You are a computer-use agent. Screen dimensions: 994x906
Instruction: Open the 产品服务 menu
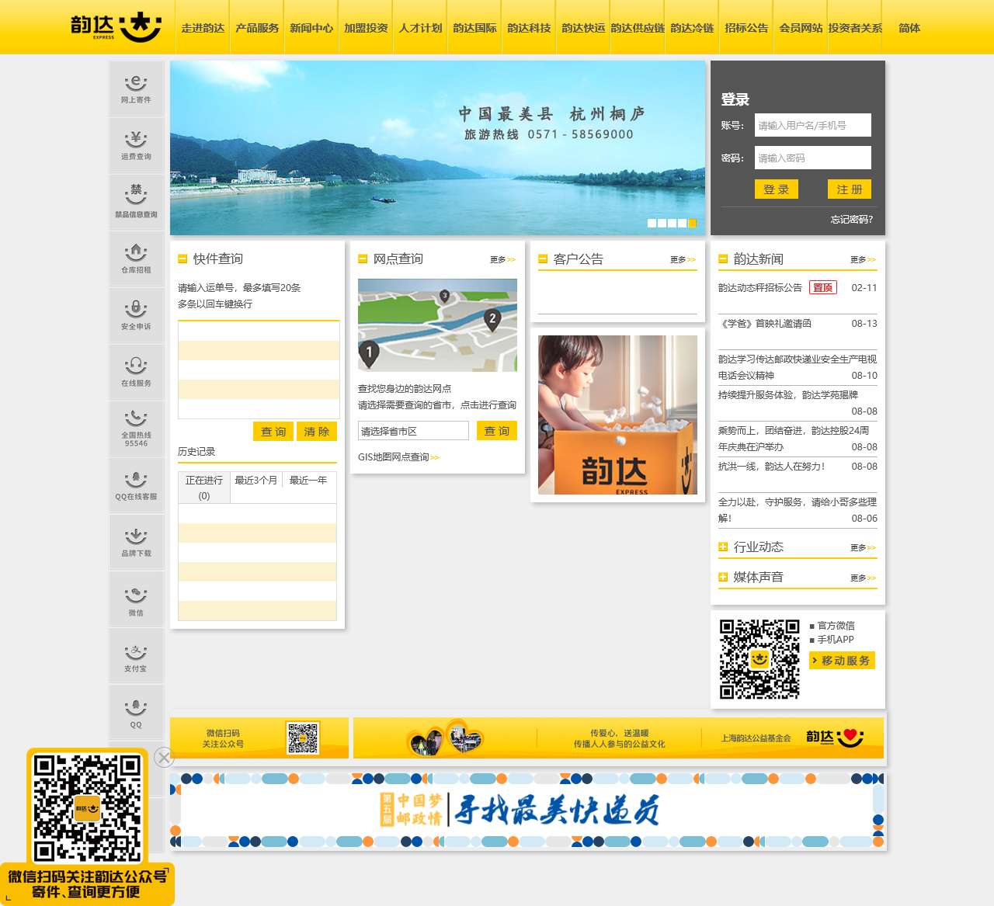pos(257,27)
